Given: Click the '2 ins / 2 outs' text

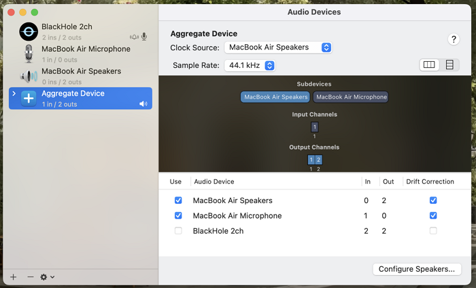Looking at the screenshot, I should tap(62, 37).
